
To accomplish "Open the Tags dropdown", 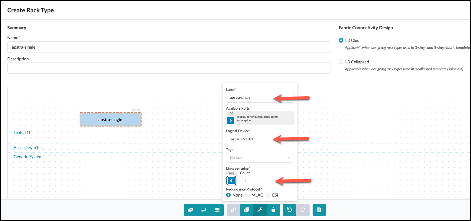I will point(260,158).
